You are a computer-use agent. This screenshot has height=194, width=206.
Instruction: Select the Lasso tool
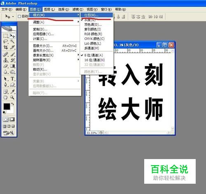[6, 42]
